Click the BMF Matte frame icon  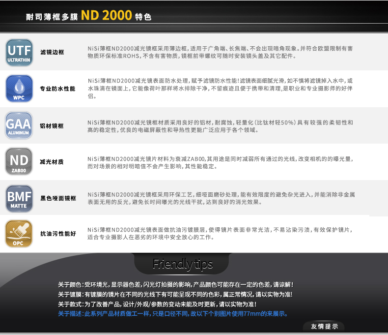(19, 199)
